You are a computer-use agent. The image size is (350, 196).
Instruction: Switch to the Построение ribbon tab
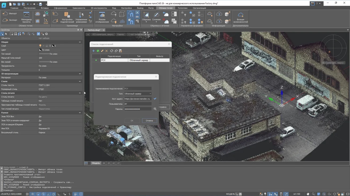coord(29,8)
